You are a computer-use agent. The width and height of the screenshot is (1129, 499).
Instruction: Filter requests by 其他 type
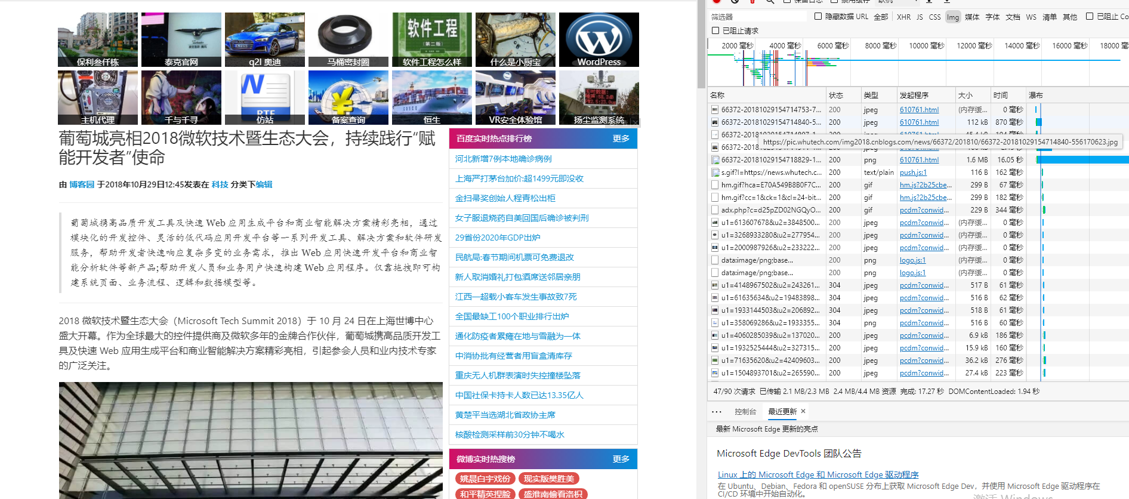click(x=1070, y=17)
